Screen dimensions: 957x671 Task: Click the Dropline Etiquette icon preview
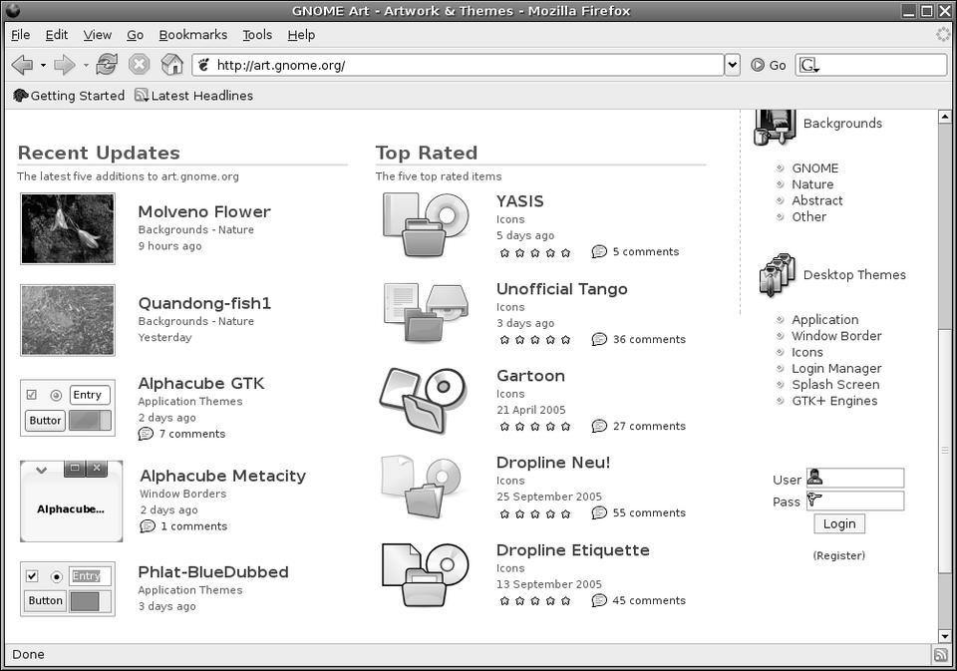(425, 574)
